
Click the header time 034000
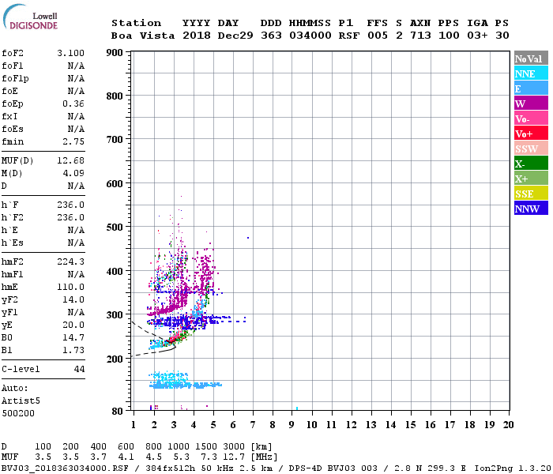click(x=310, y=36)
